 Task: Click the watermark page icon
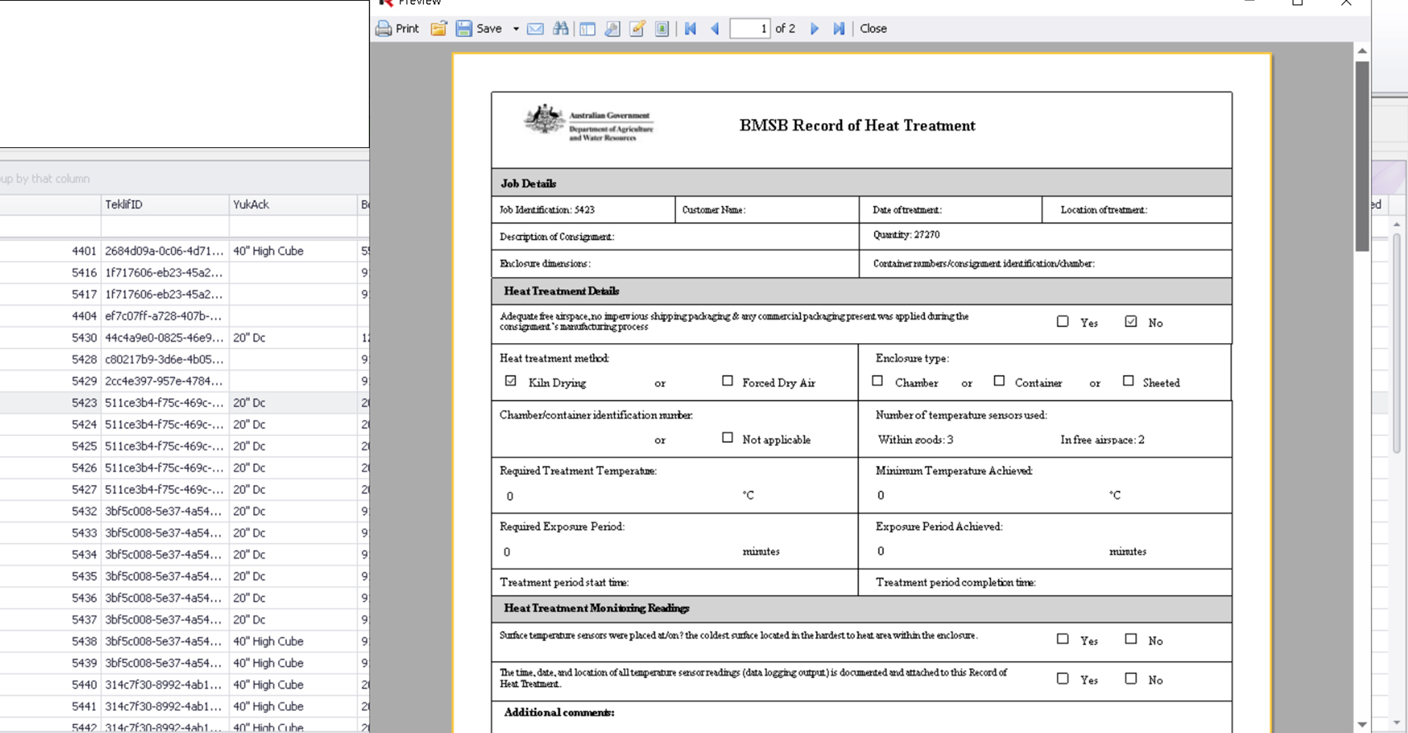662,29
